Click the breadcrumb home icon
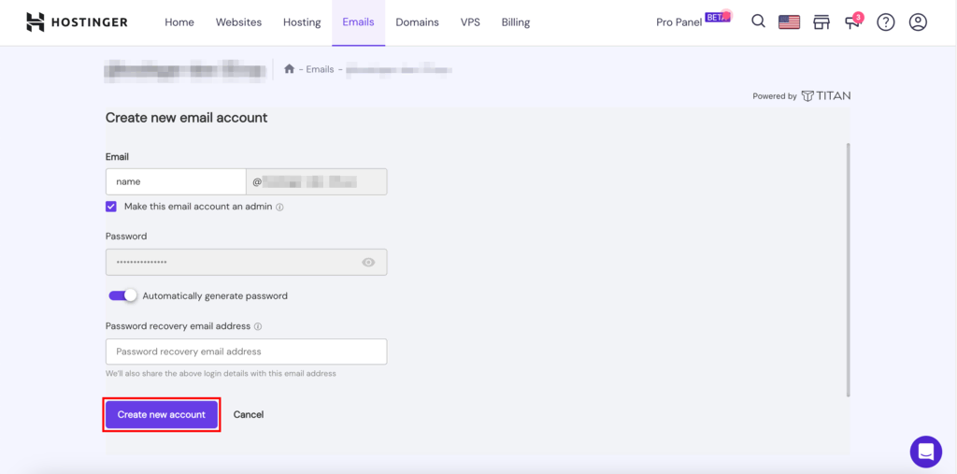The width and height of the screenshot is (957, 474). [x=290, y=69]
